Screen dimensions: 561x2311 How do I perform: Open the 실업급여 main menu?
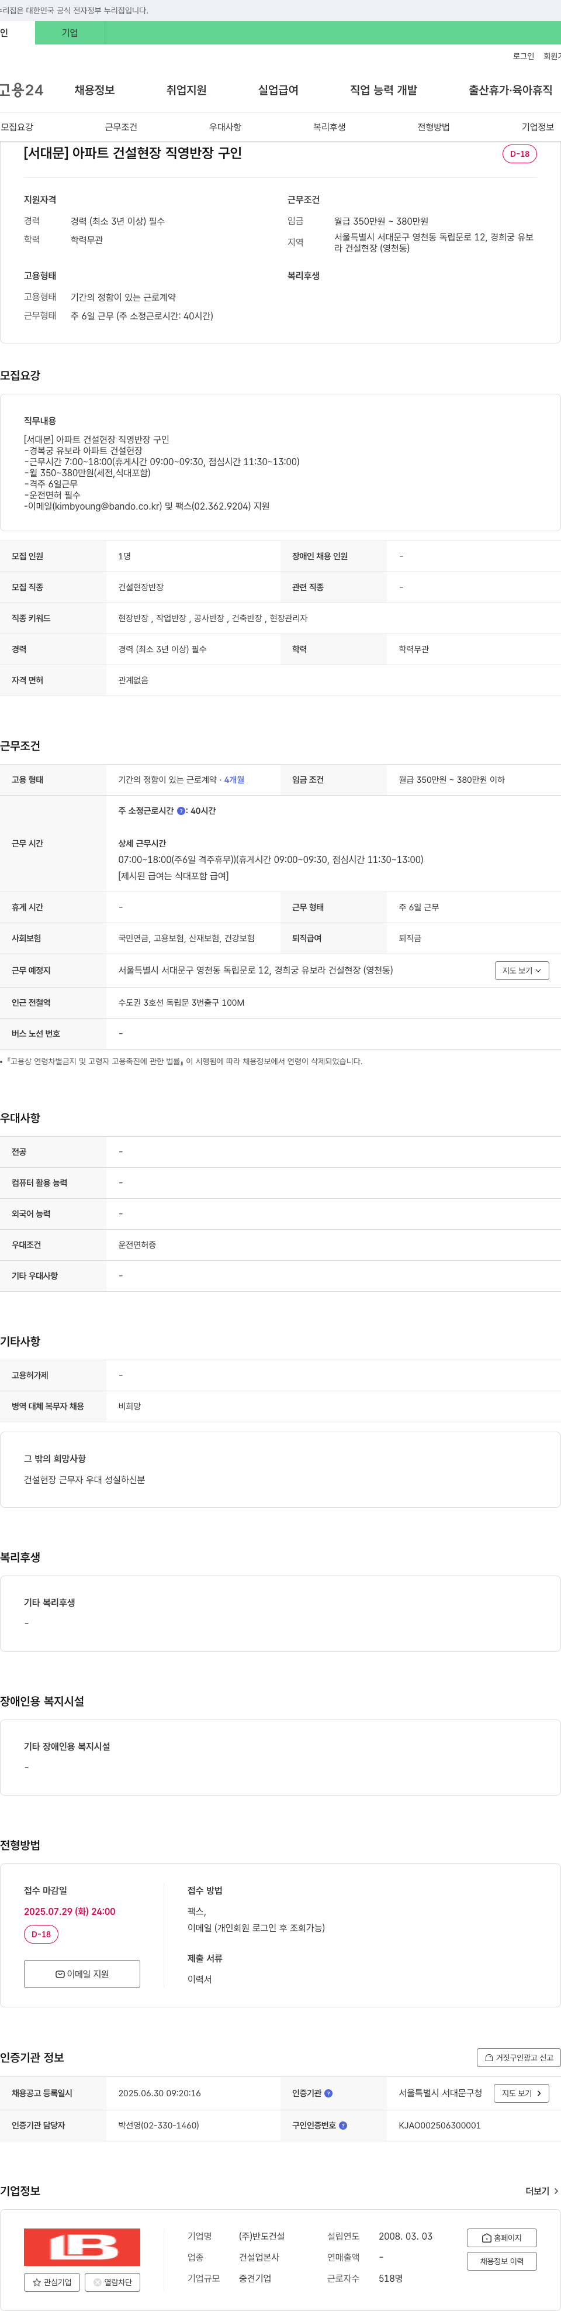[278, 90]
